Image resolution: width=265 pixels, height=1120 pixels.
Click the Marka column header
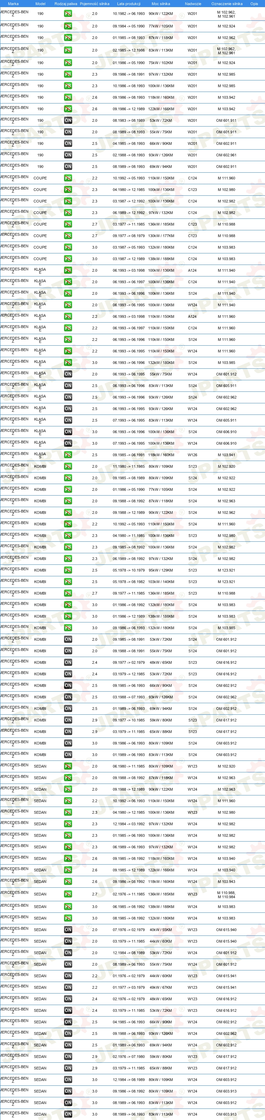click(14, 3)
